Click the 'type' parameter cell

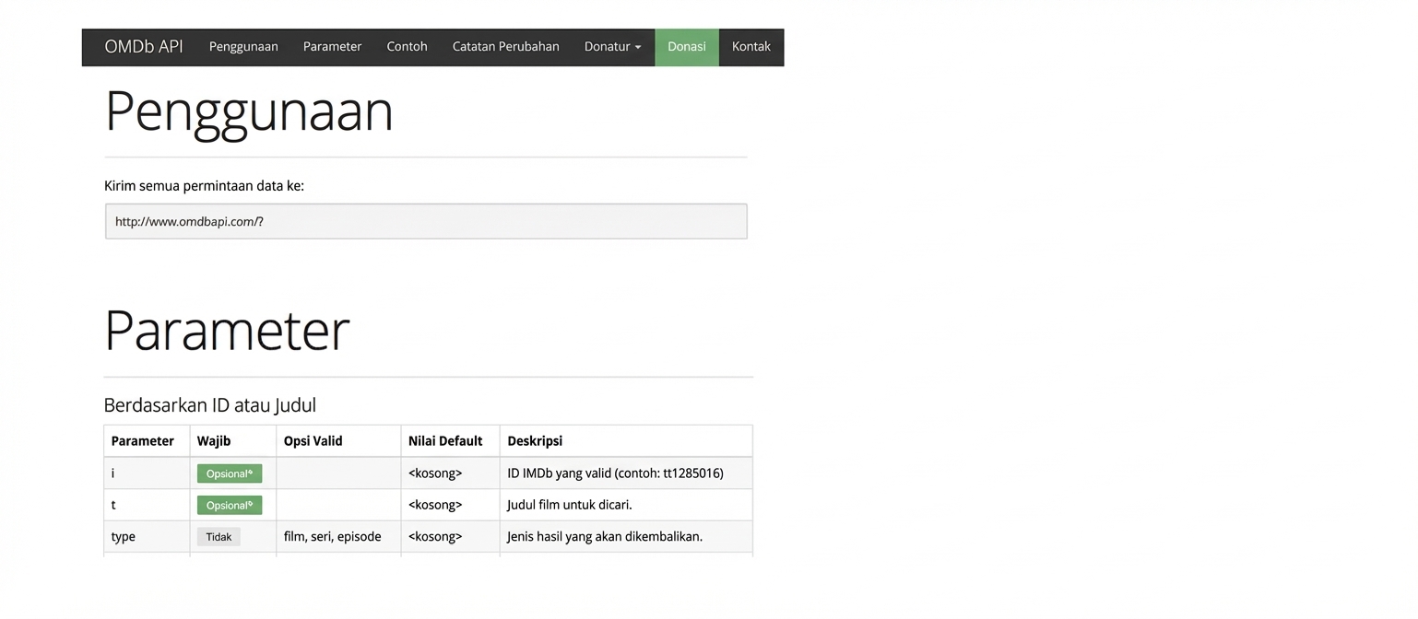[147, 536]
